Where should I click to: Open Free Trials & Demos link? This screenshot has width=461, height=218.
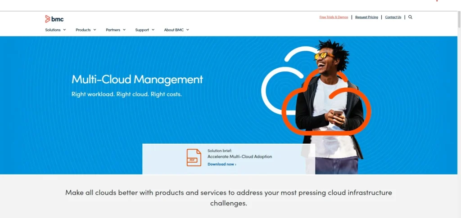[x=334, y=17]
